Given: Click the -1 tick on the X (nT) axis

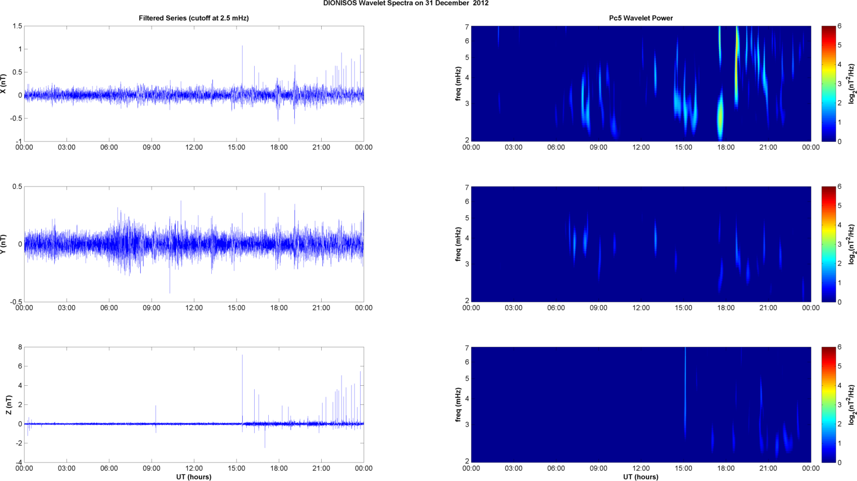Looking at the screenshot, I should tap(19, 141).
